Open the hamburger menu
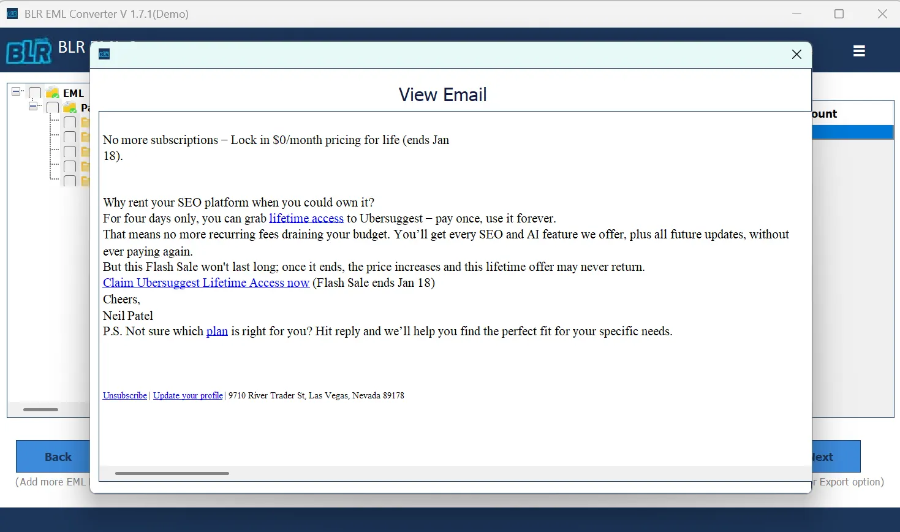This screenshot has width=900, height=532. pyautogui.click(x=858, y=51)
